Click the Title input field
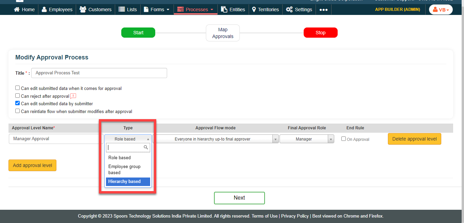 click(99, 73)
